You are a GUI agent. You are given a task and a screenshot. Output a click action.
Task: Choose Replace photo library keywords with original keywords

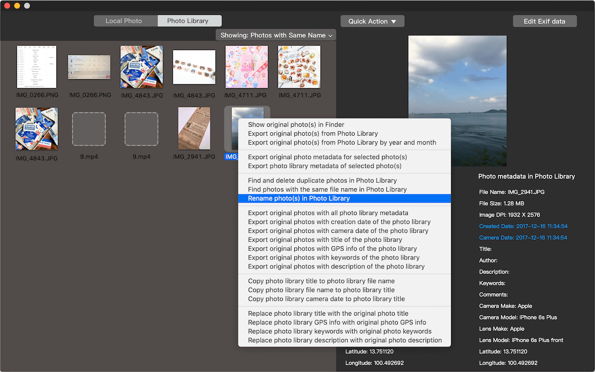pos(344,331)
